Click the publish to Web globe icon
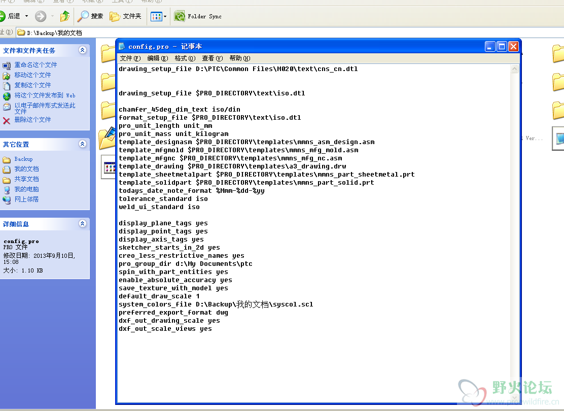The width and height of the screenshot is (564, 411). click(x=7, y=96)
